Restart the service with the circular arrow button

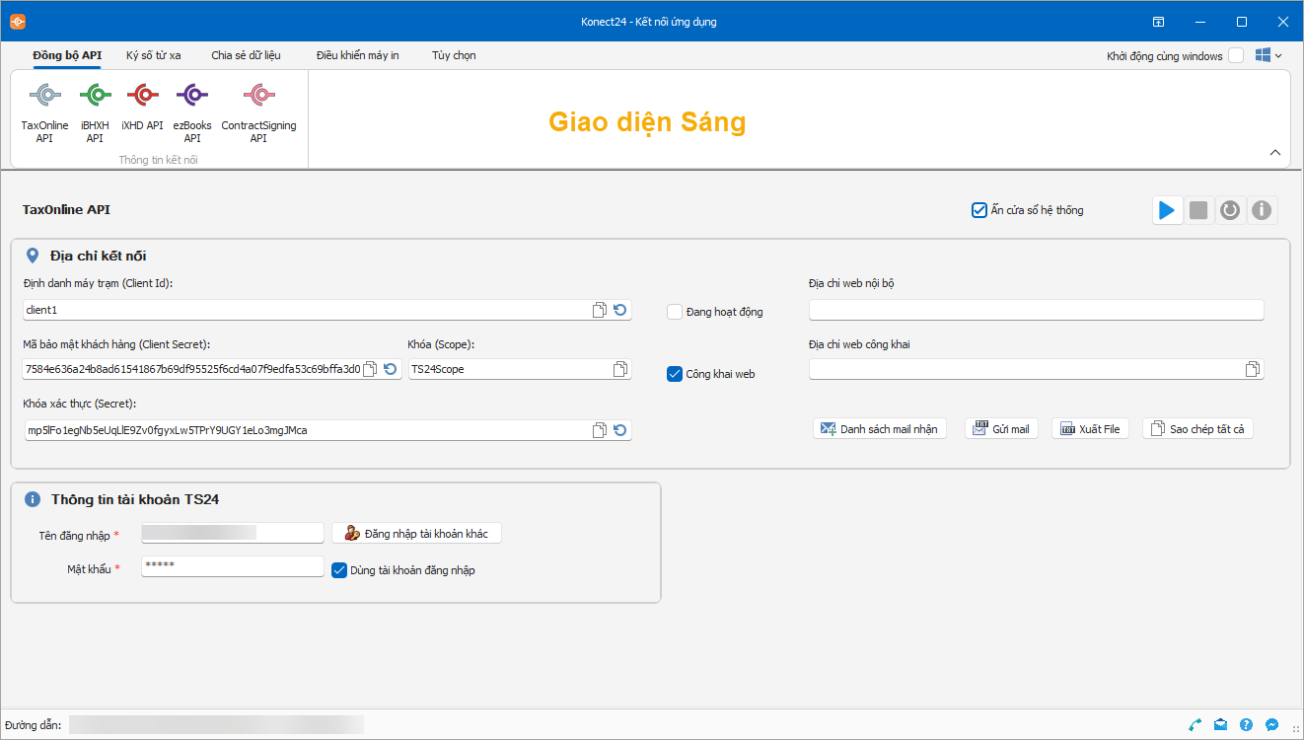click(1230, 210)
